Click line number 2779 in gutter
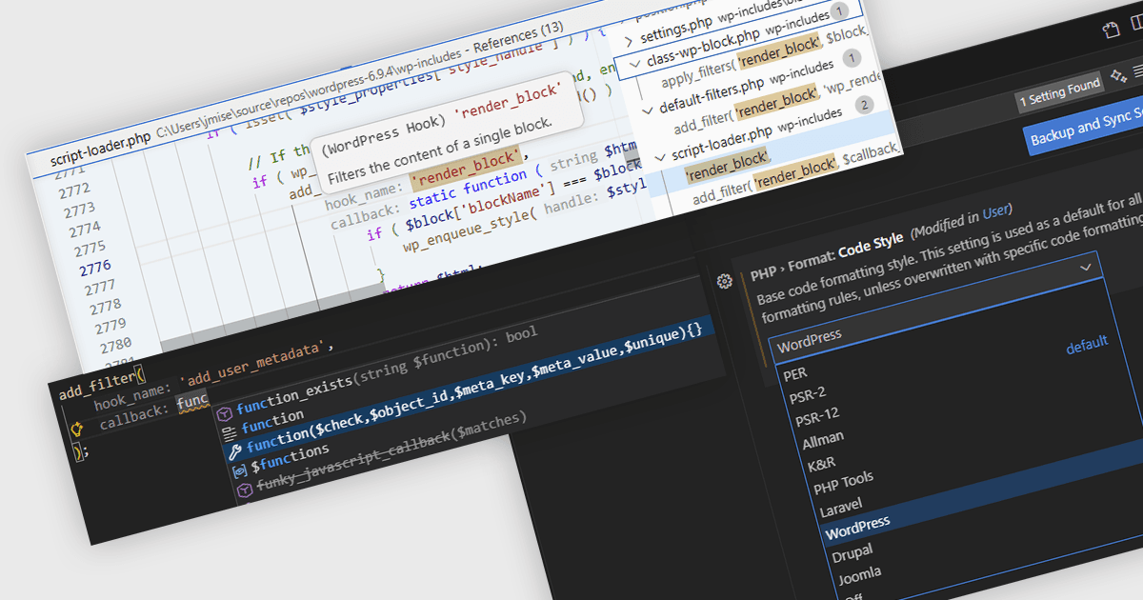 110,327
